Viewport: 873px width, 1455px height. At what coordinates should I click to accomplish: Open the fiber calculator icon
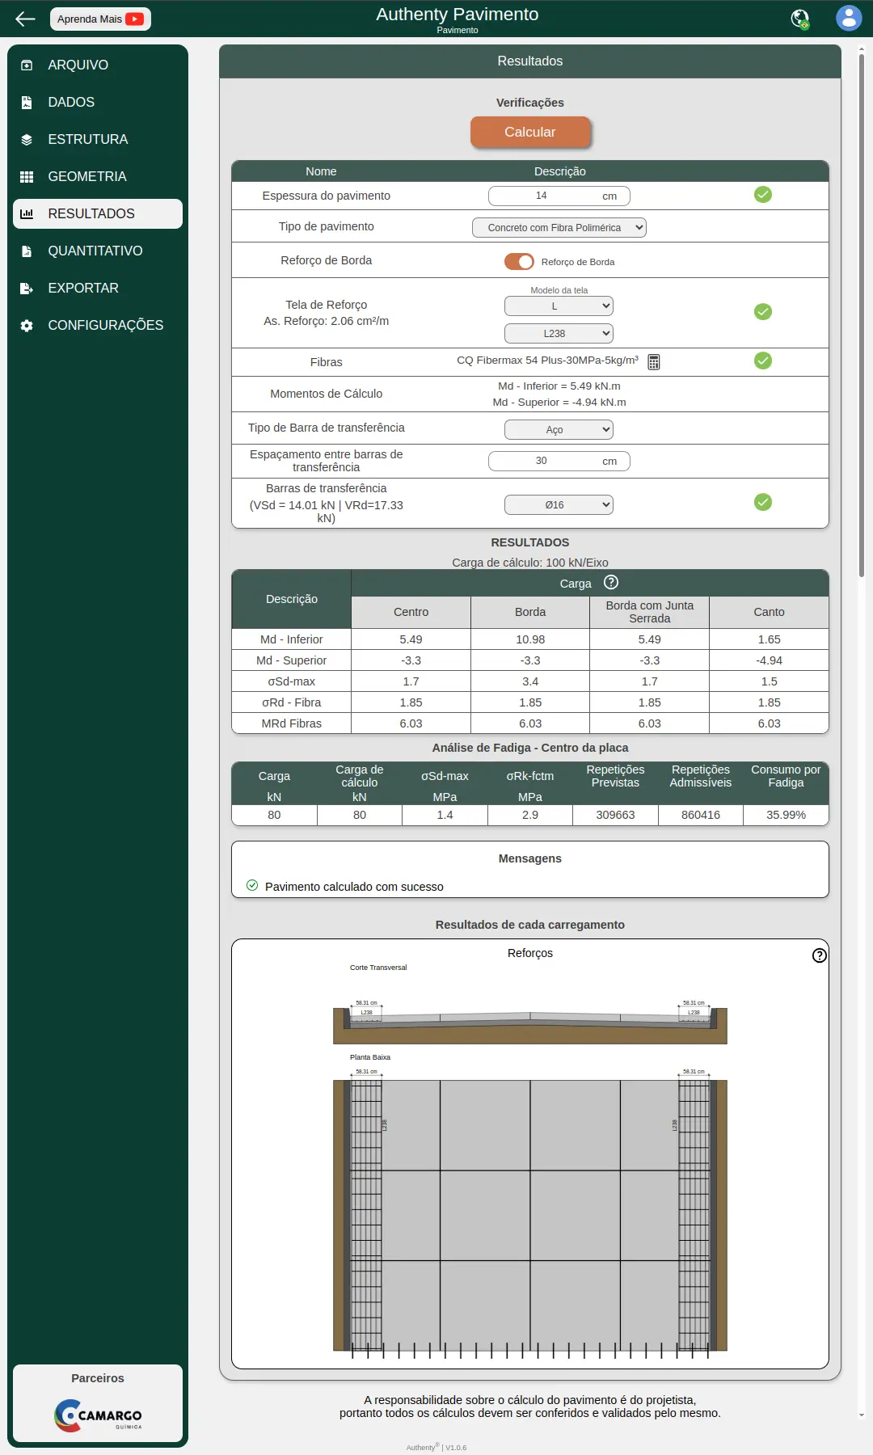click(654, 362)
